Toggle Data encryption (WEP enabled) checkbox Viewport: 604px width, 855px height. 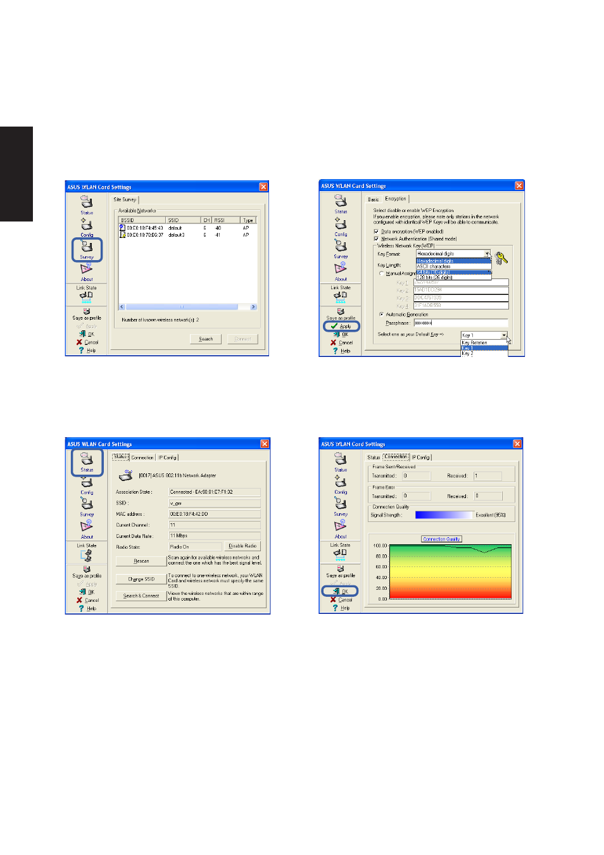point(376,232)
